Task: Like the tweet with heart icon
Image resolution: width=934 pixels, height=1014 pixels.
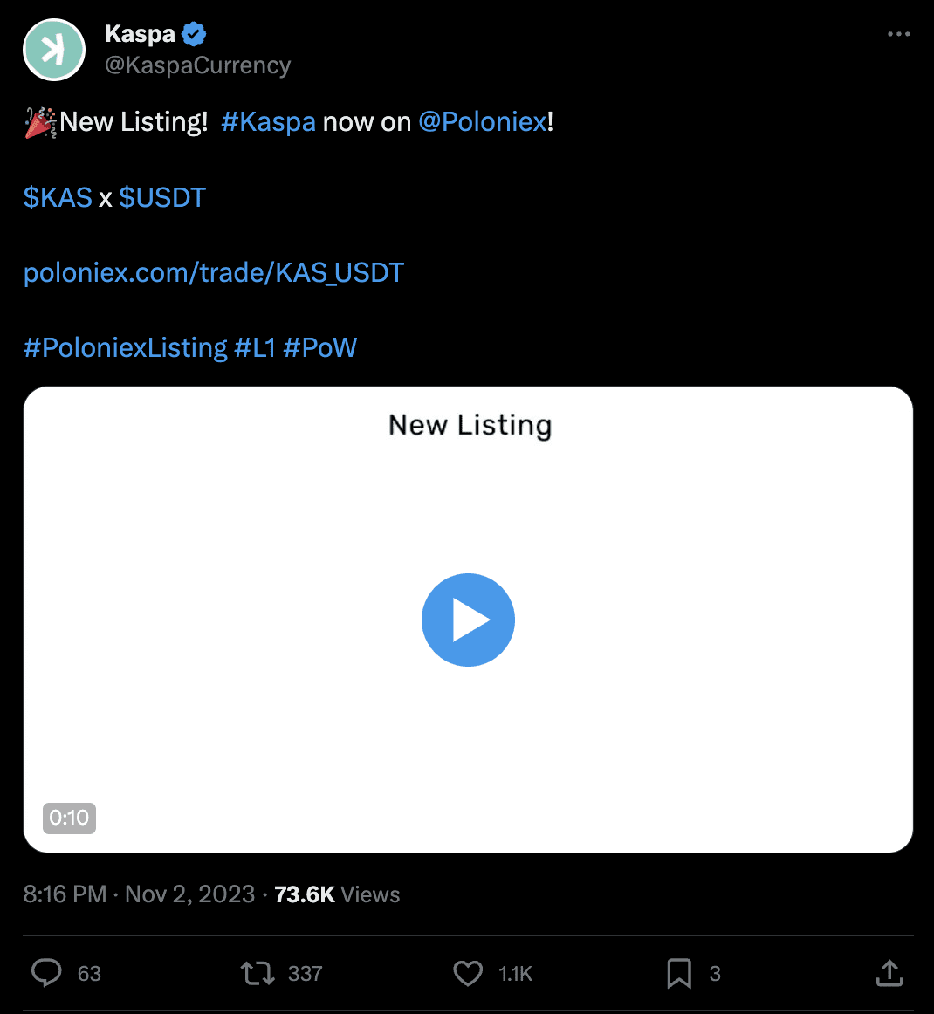Action: pyautogui.click(x=469, y=973)
